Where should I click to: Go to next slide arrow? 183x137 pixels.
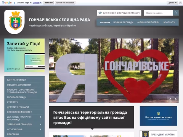click(x=176, y=99)
